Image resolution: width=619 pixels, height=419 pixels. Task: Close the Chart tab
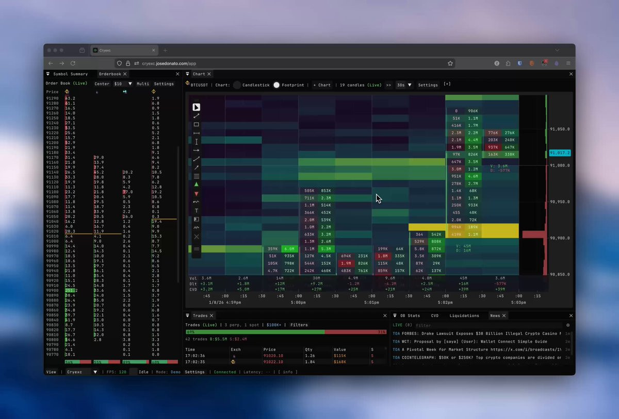pos(209,74)
